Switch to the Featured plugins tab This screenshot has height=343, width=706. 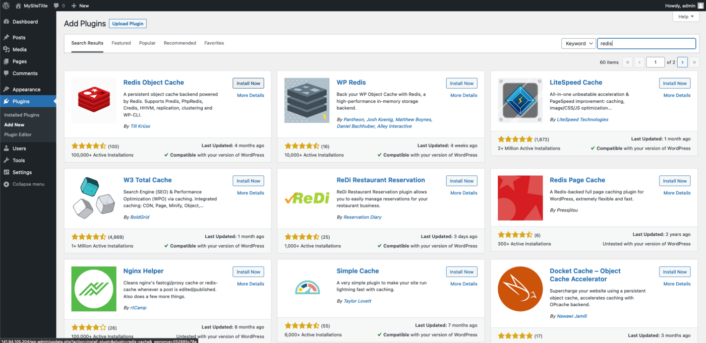pos(121,43)
